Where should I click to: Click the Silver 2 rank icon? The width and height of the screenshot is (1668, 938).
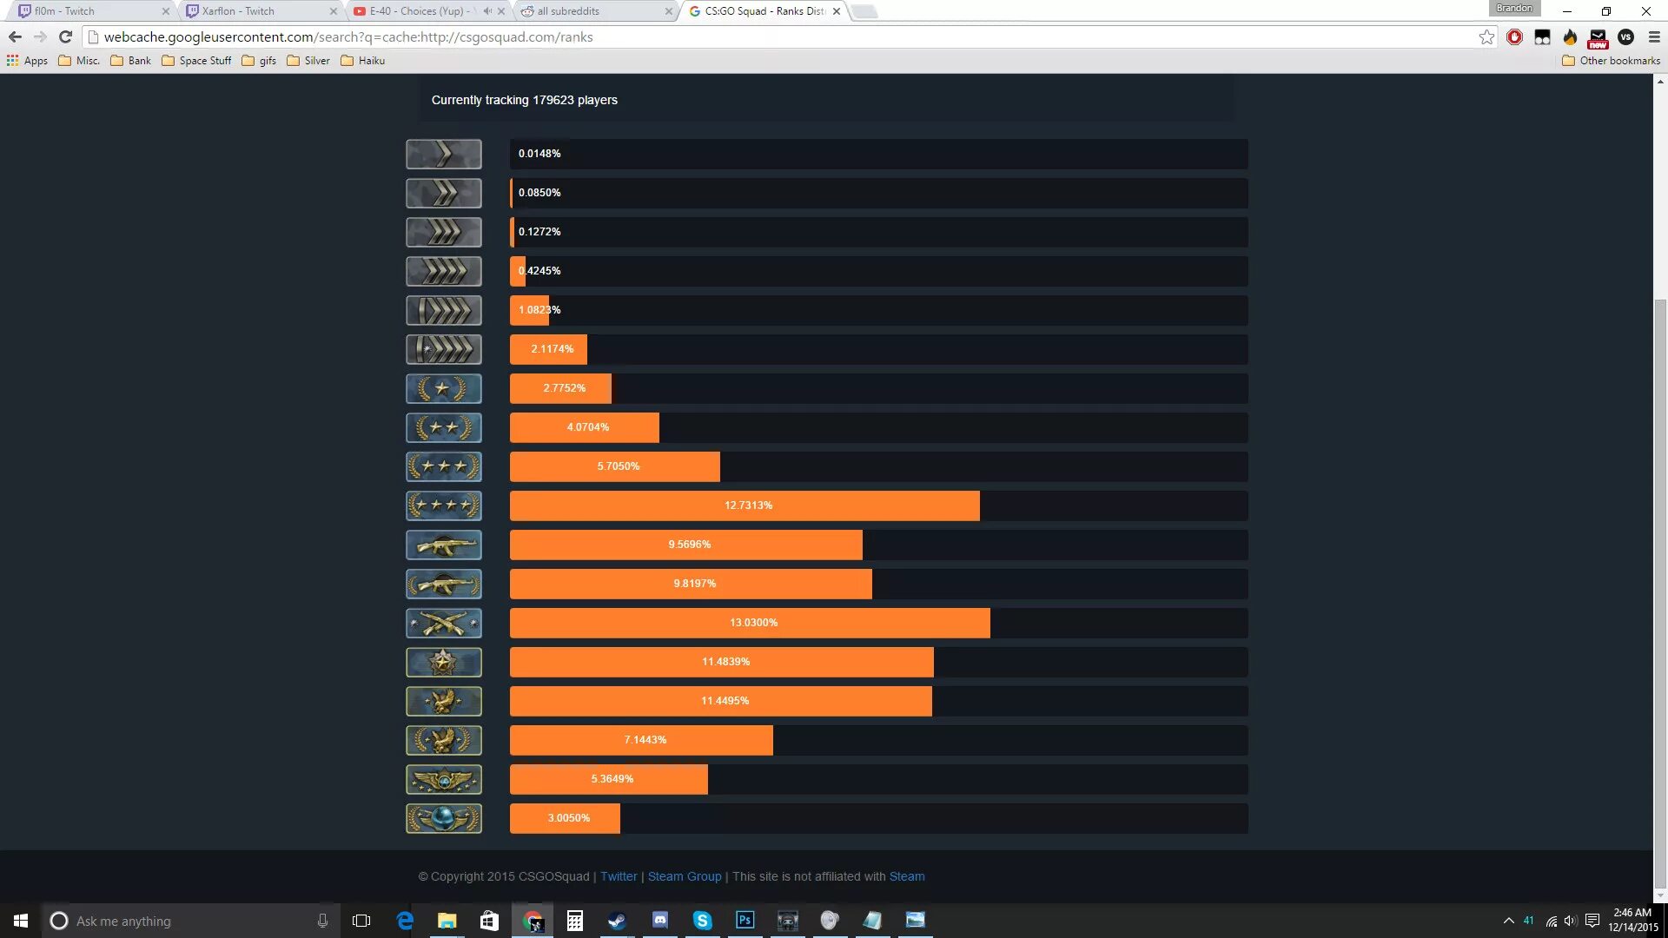point(443,193)
